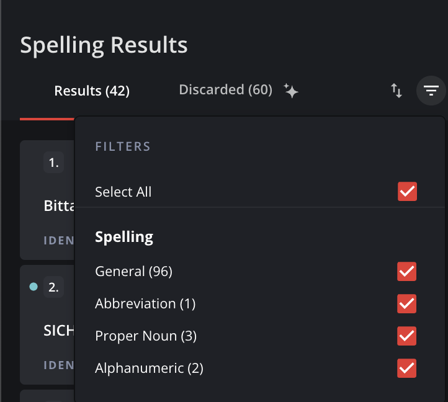
Task: Click the "Spelling Results" heading
Action: coord(104,45)
